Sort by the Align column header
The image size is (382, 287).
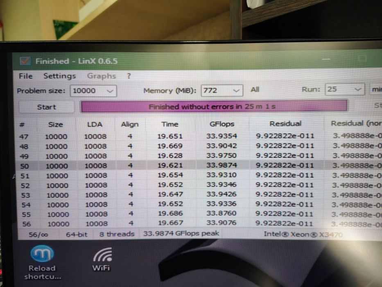coord(130,124)
